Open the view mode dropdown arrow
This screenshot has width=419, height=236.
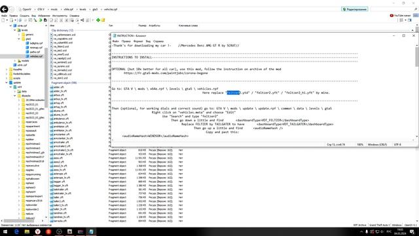point(405,20)
